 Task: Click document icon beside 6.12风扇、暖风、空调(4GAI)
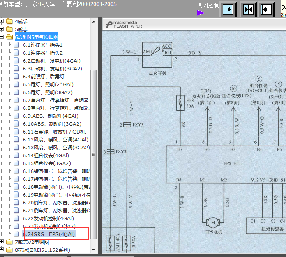point(16,139)
